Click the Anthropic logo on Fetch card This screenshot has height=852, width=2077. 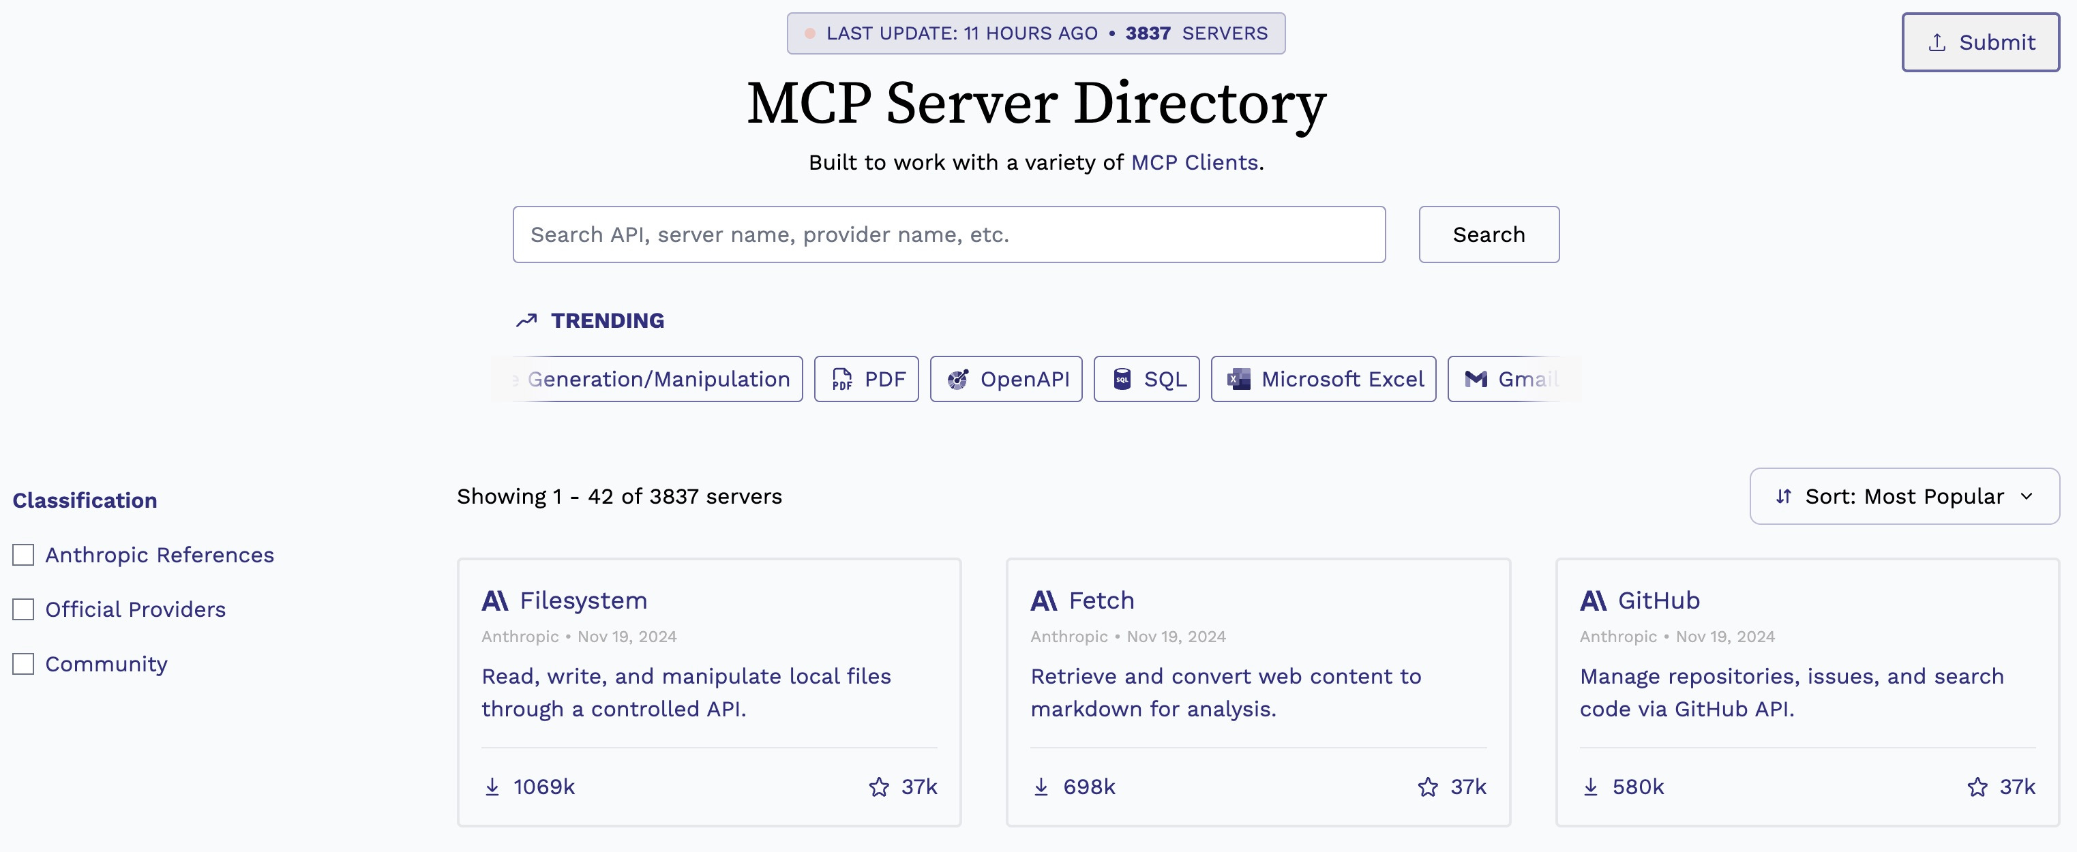point(1044,600)
